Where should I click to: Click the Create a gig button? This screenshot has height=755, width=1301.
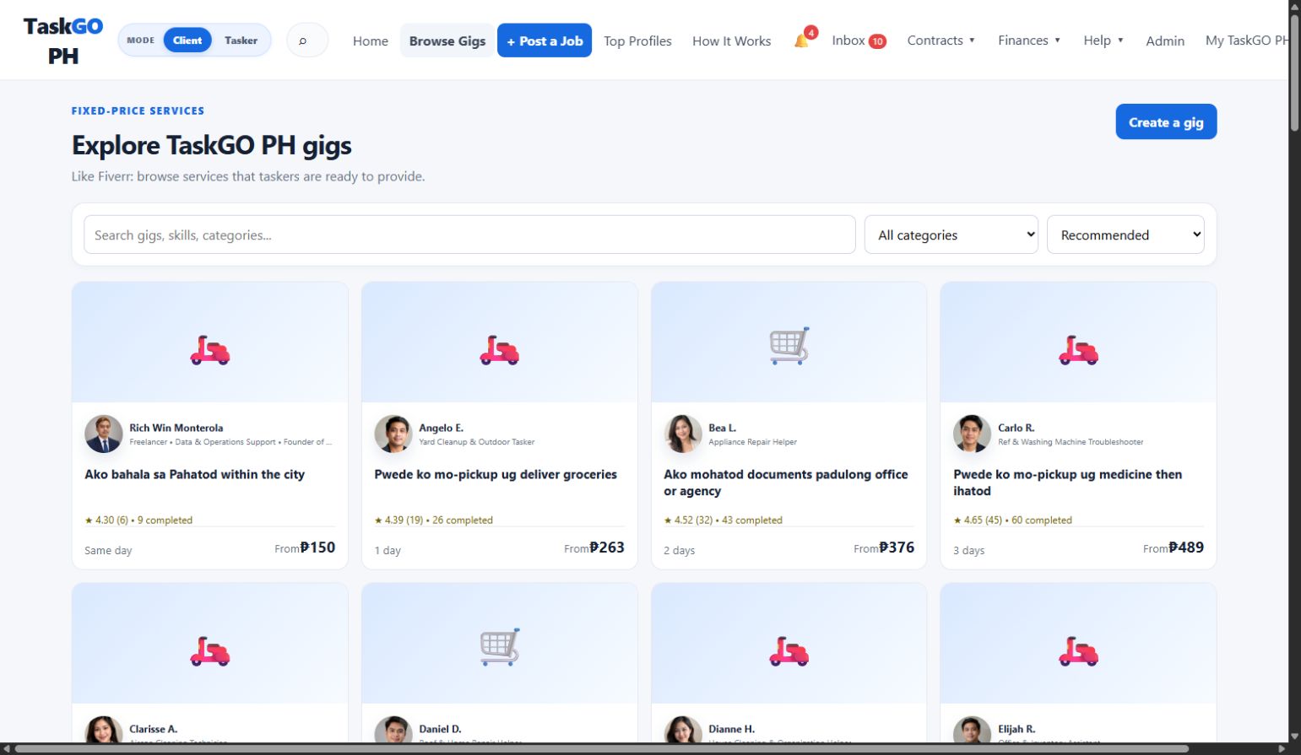pos(1166,121)
